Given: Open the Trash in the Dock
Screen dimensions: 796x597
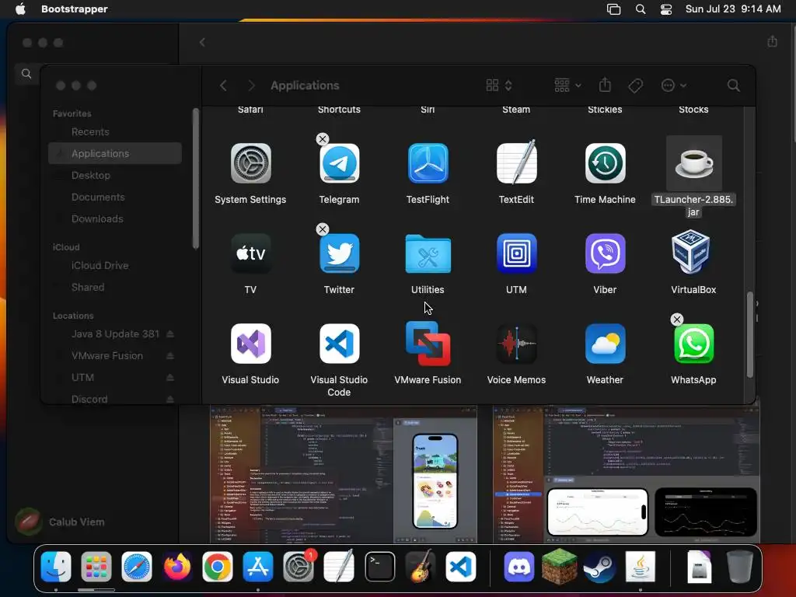Looking at the screenshot, I should coord(740,567).
